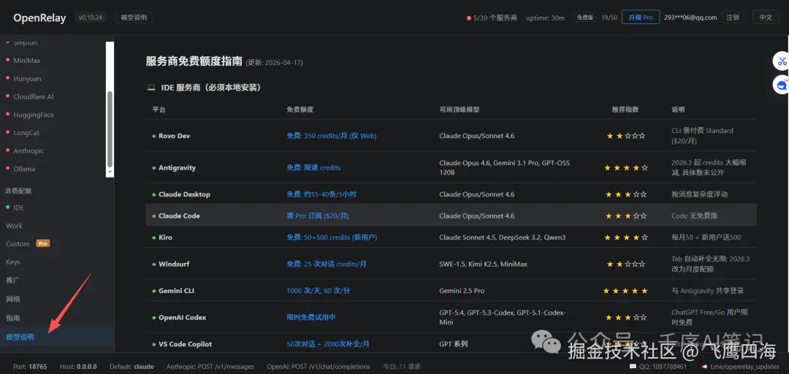Open Work in the sidebar

pyautogui.click(x=14, y=226)
